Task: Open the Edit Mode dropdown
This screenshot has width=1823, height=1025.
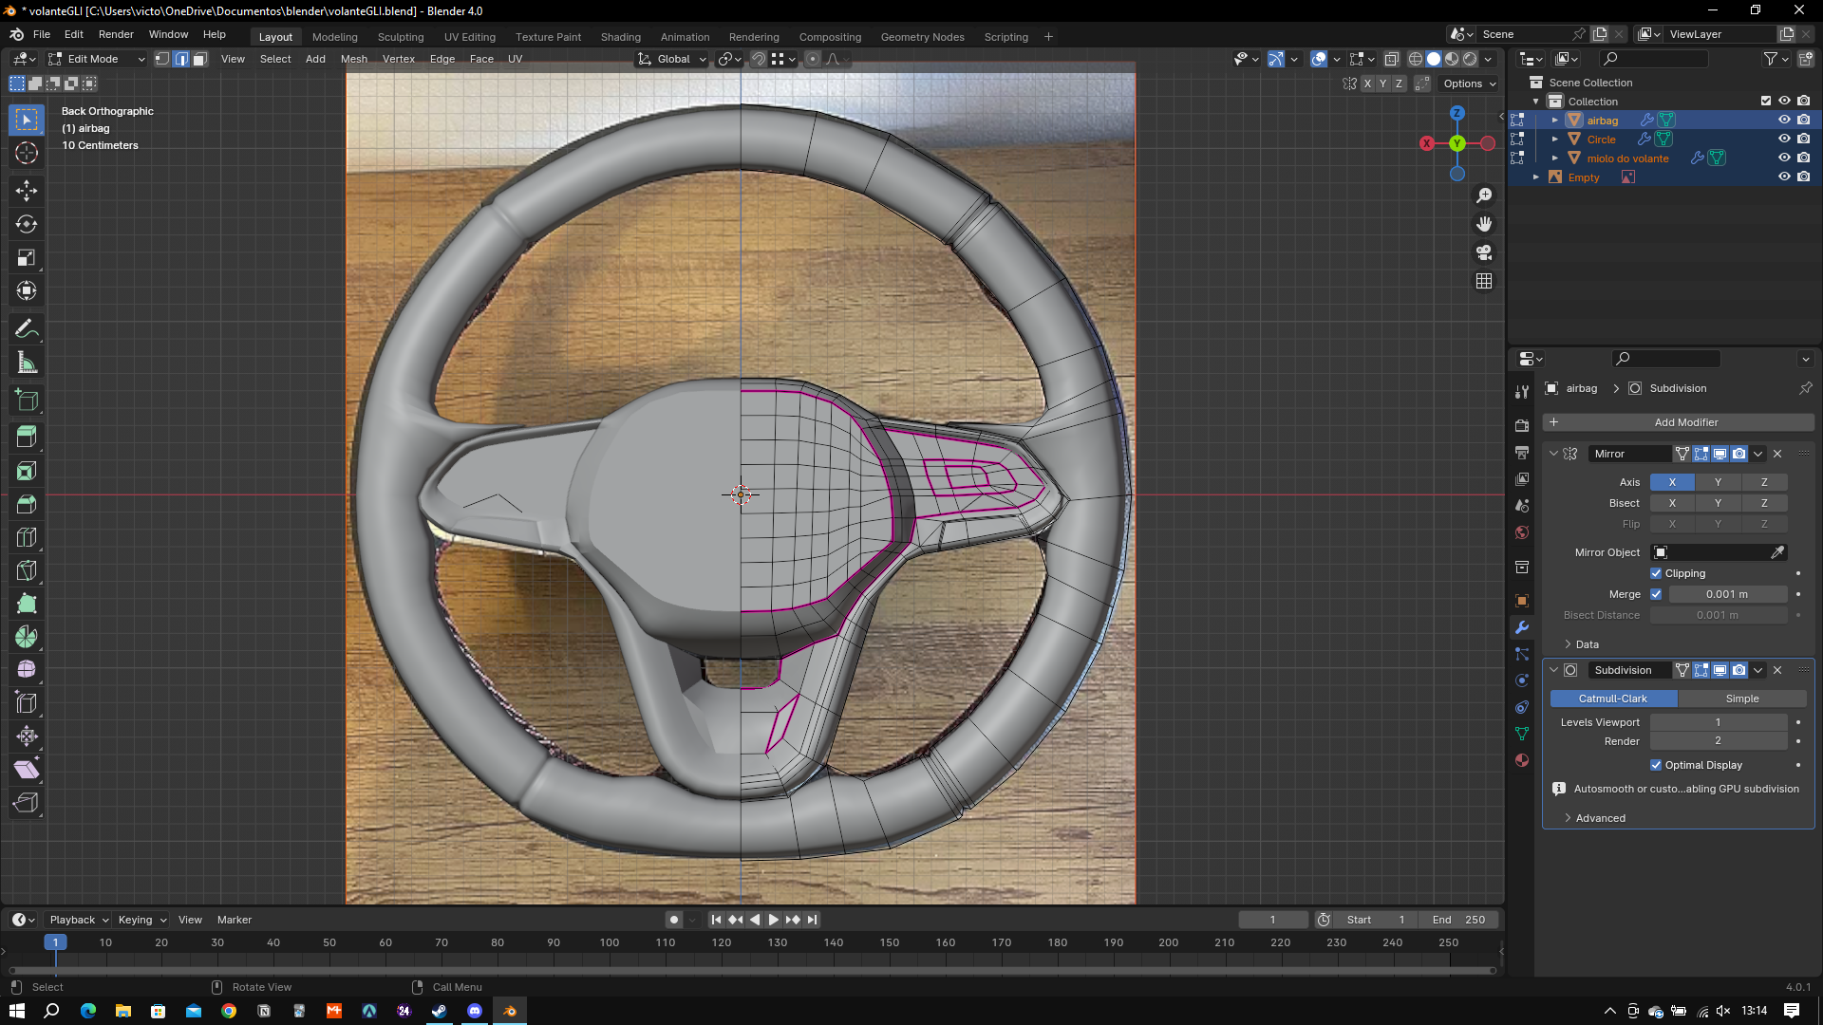Action: pyautogui.click(x=97, y=59)
